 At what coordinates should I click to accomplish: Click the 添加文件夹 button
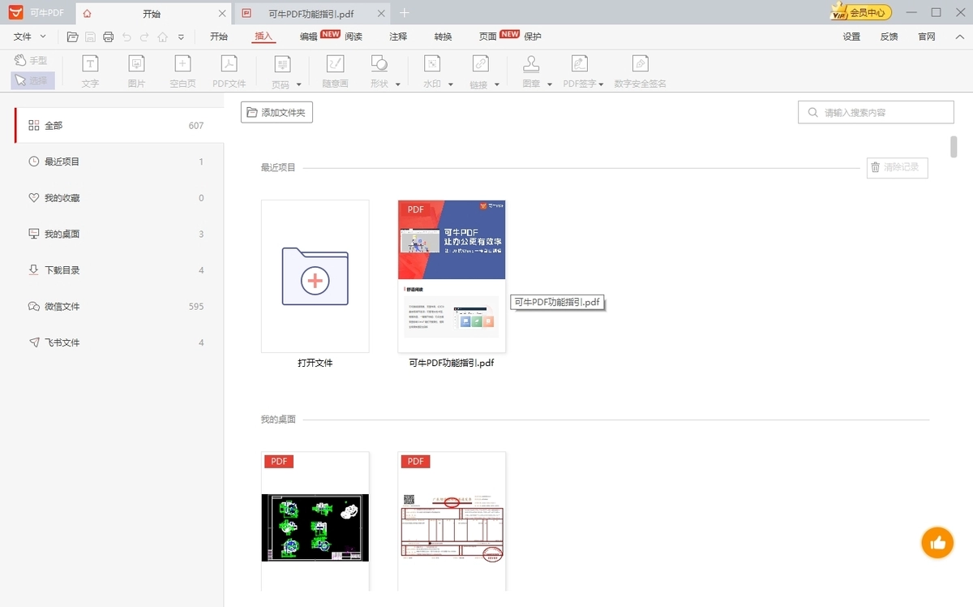pos(276,113)
